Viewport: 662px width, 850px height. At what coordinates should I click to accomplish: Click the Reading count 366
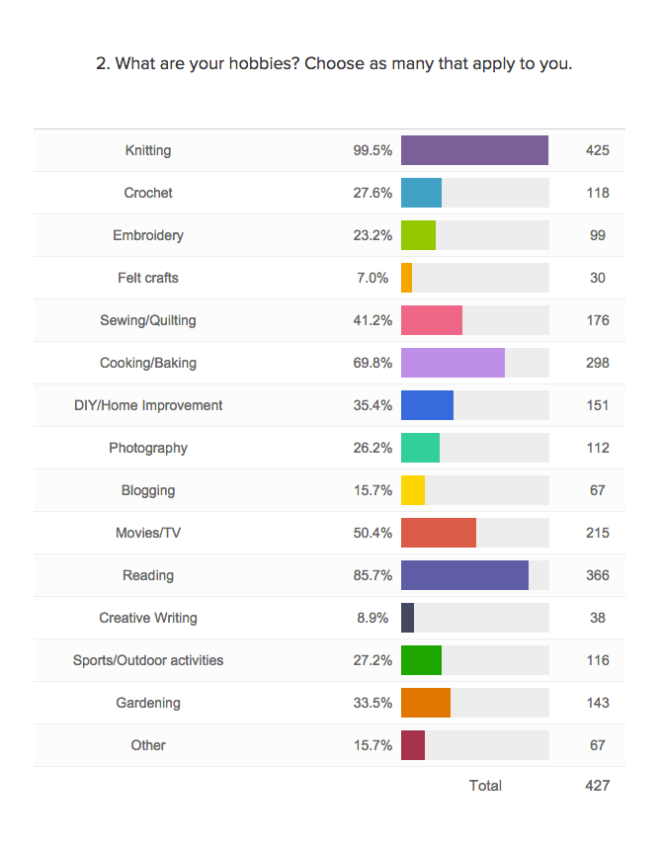(x=597, y=575)
